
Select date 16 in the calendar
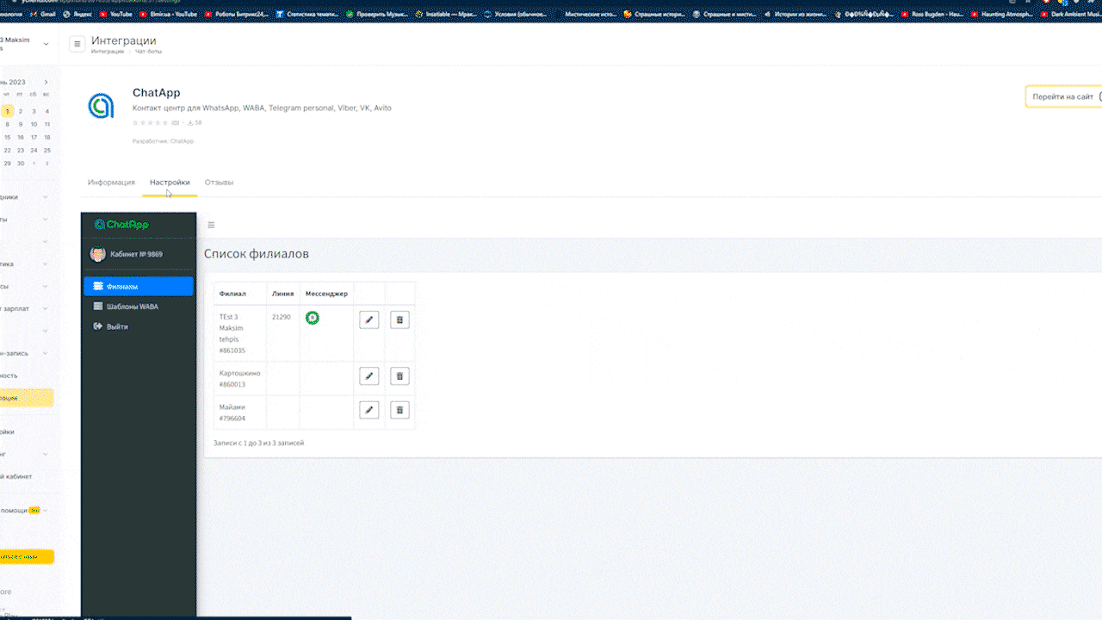[x=21, y=137]
